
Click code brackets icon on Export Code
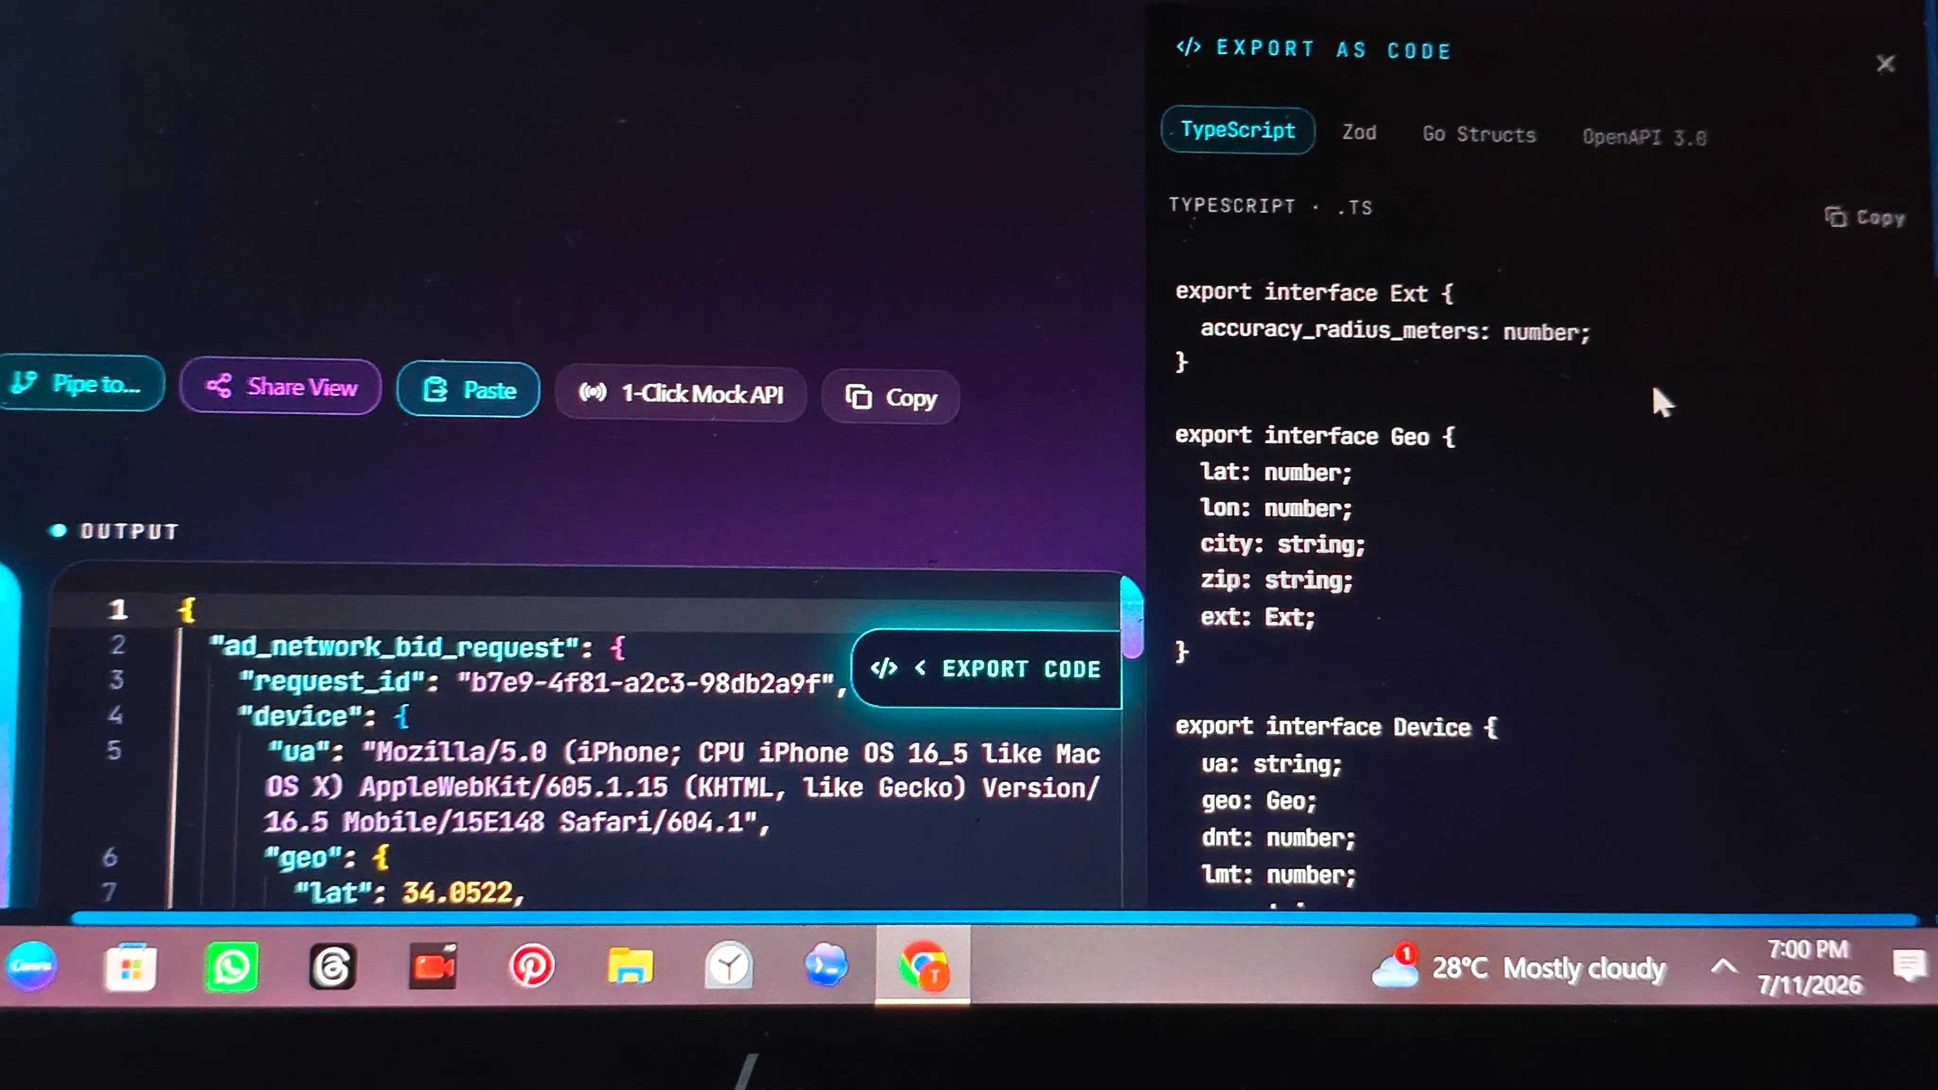point(884,668)
